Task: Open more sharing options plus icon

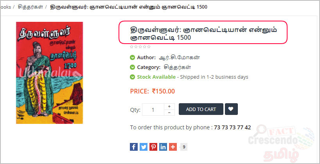Action: tap(173, 147)
